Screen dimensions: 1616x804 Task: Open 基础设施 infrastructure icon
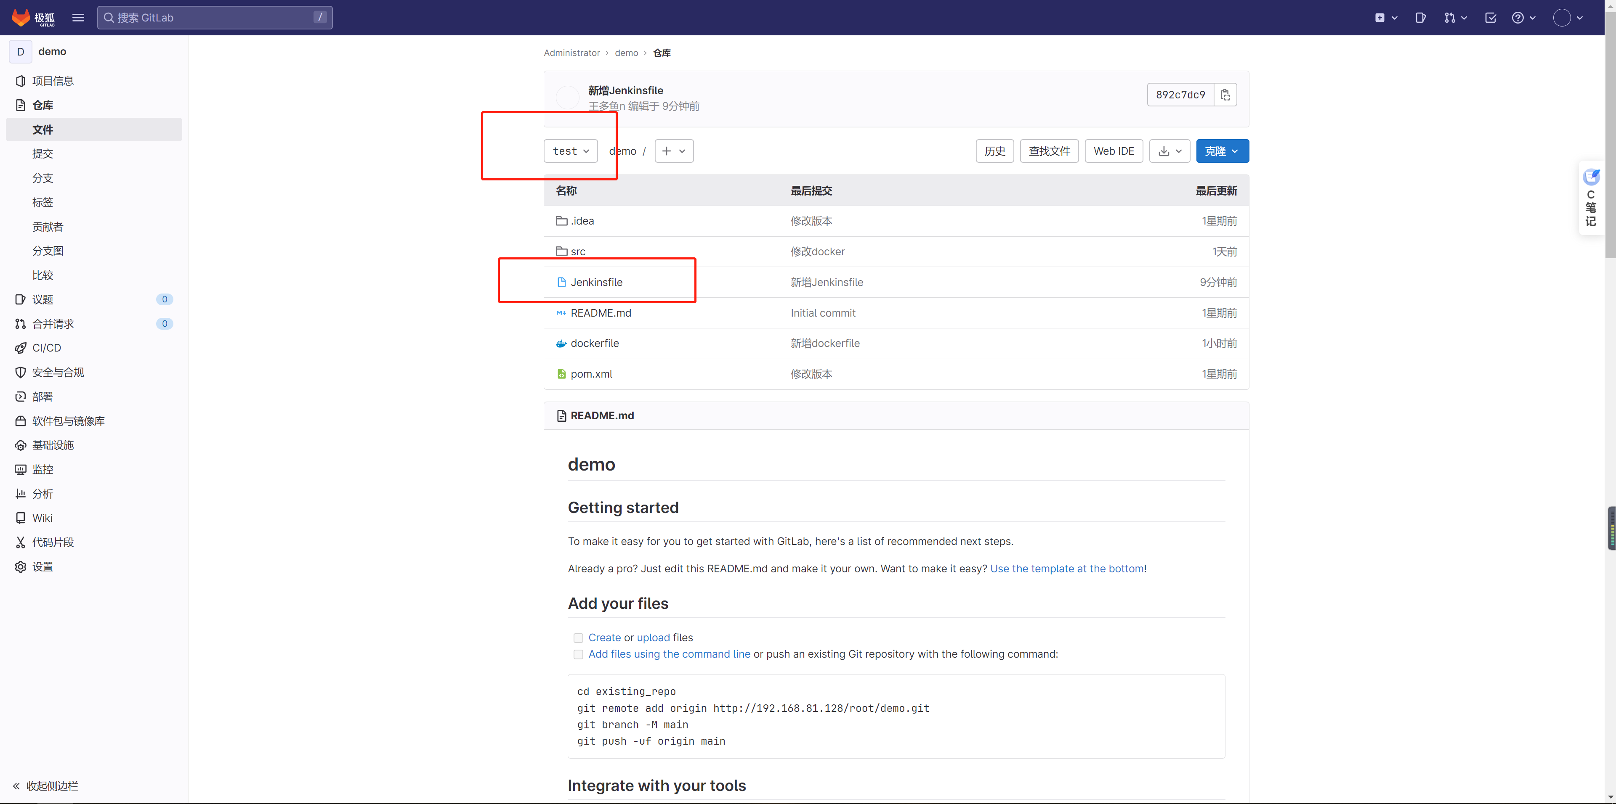21,445
